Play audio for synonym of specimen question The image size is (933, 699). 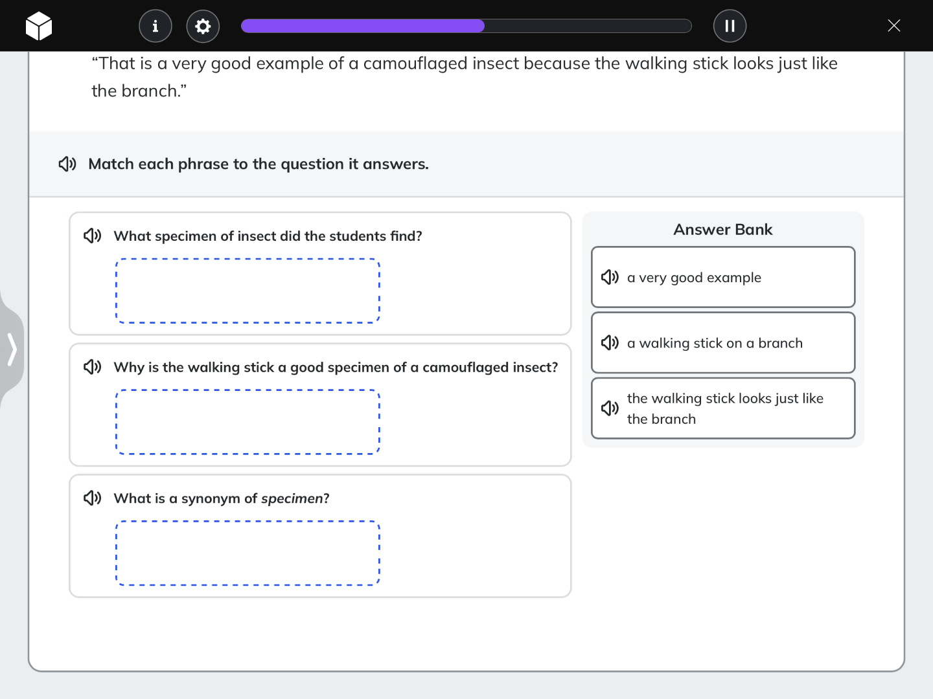93,498
